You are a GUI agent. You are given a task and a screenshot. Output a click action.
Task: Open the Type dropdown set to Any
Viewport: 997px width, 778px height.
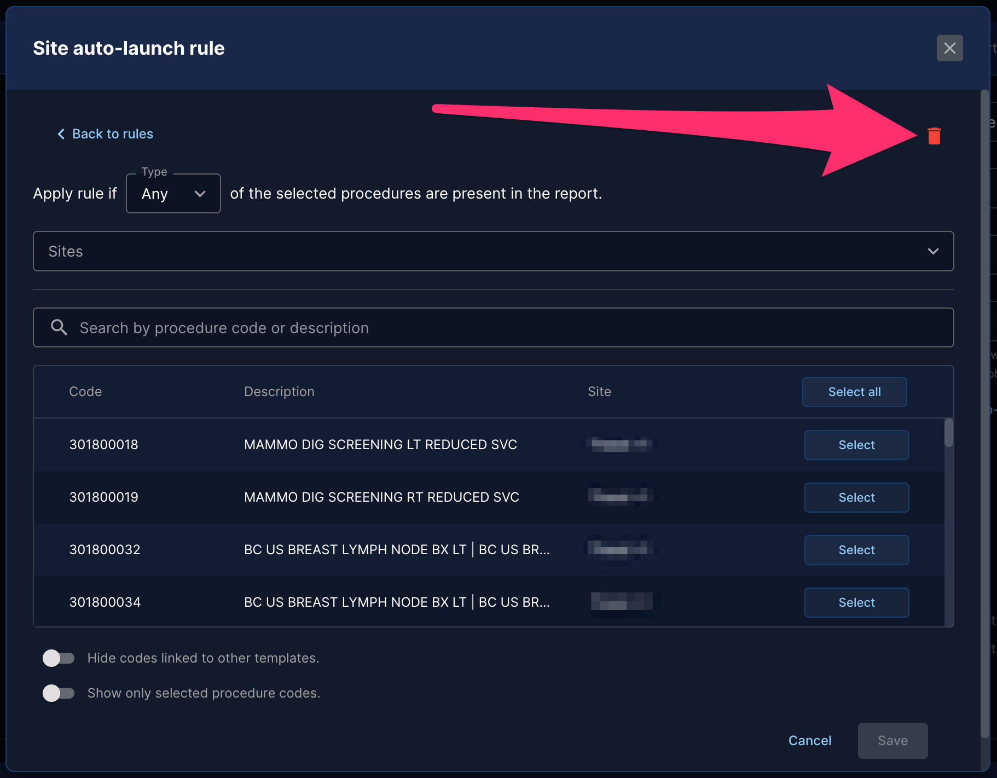point(173,194)
